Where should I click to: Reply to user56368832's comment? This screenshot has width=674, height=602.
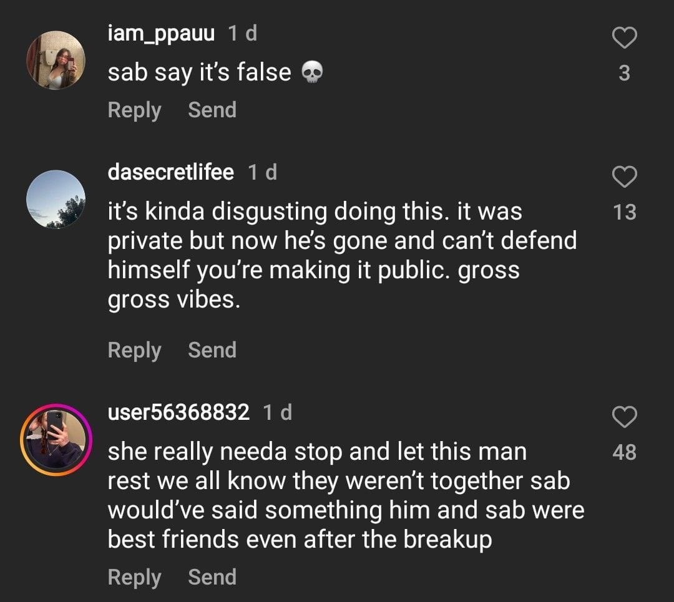134,577
